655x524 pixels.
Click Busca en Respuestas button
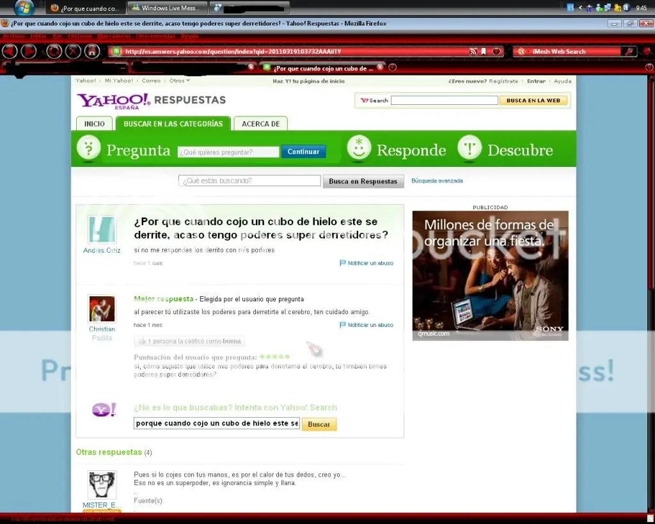click(363, 181)
